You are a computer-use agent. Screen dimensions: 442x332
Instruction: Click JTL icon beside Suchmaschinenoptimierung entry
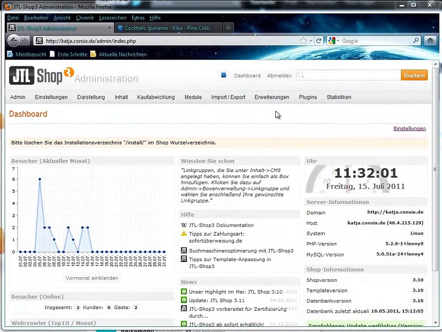tap(184, 250)
